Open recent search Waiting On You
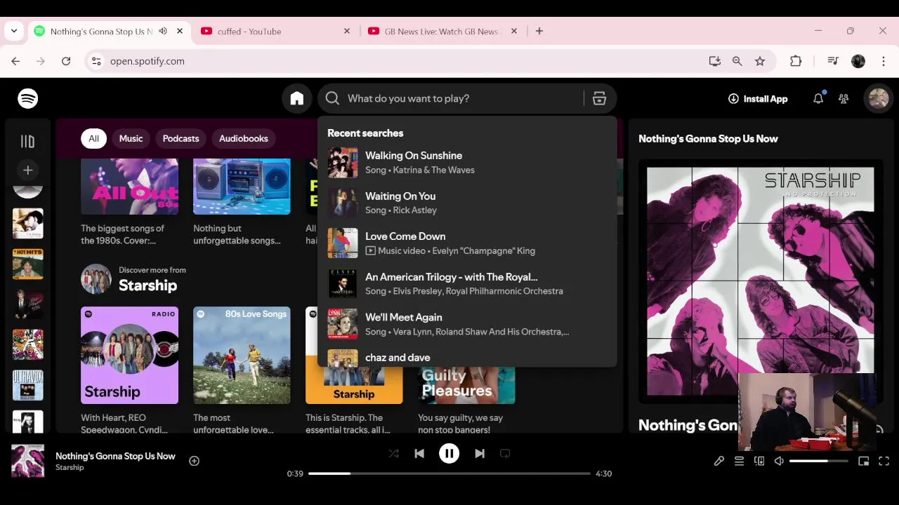 [x=467, y=203]
